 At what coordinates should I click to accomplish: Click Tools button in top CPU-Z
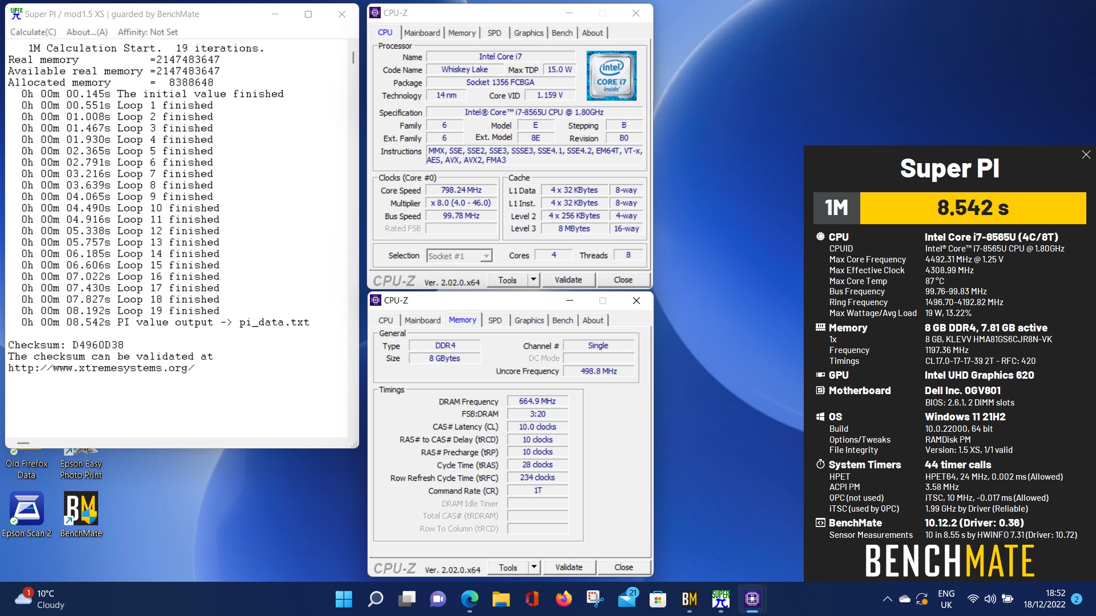click(x=507, y=279)
